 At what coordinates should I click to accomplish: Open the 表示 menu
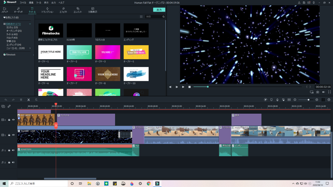coord(46,2)
